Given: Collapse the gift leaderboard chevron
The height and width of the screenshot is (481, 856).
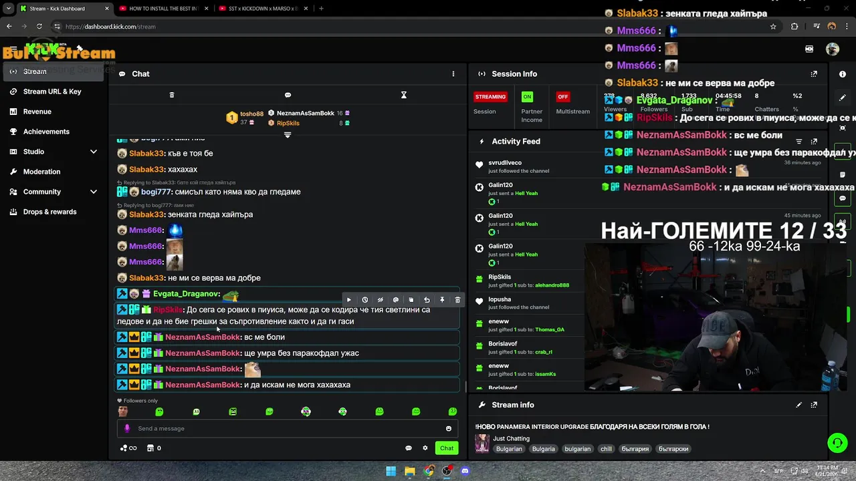Looking at the screenshot, I should tap(288, 134).
